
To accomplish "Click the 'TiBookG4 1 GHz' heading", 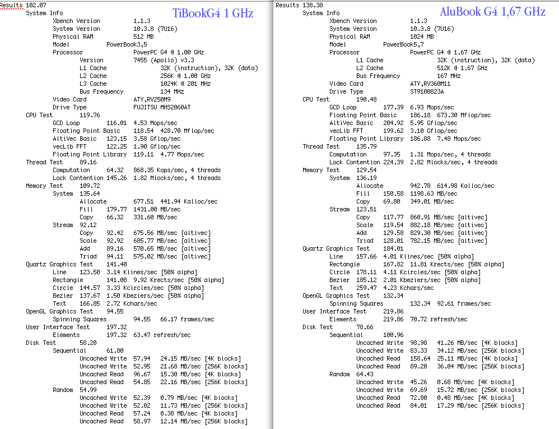I will click(213, 13).
